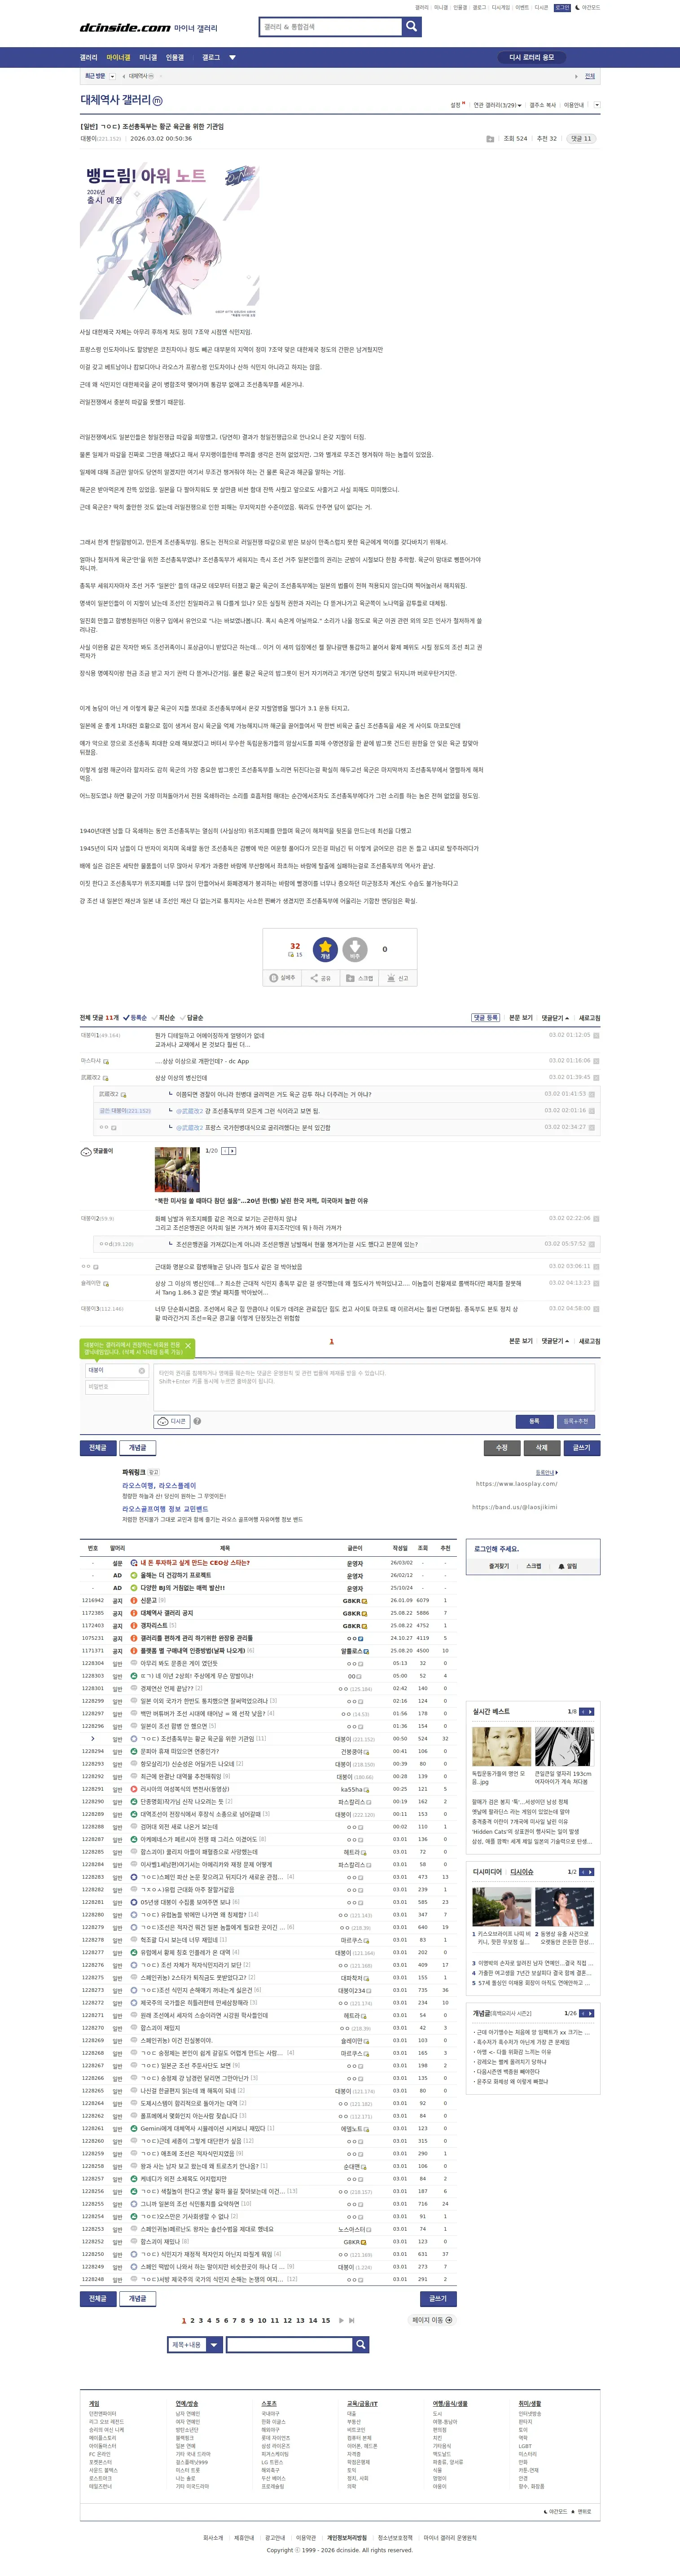Collapse comments with upper 댓글닫기
The image size is (680, 2576).
point(555,1018)
